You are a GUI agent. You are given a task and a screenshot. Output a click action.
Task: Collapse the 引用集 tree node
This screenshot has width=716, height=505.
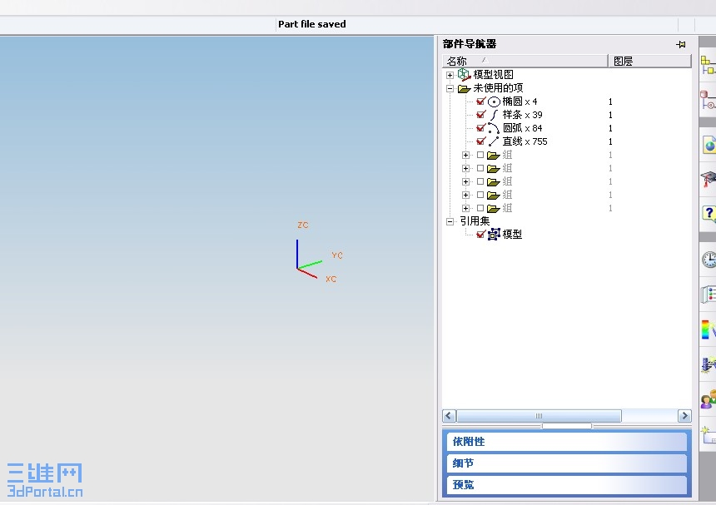tap(450, 221)
